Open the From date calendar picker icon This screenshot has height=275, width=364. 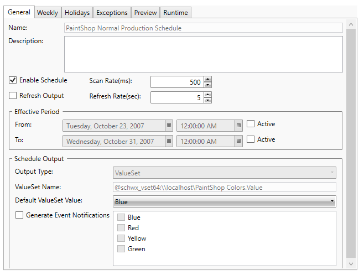[x=169, y=125]
